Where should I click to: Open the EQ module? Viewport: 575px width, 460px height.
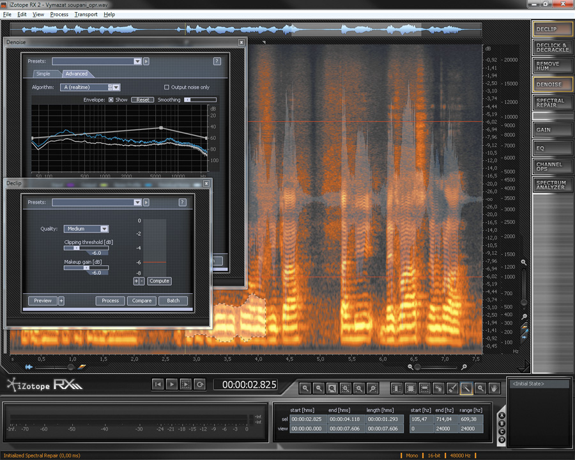point(552,148)
